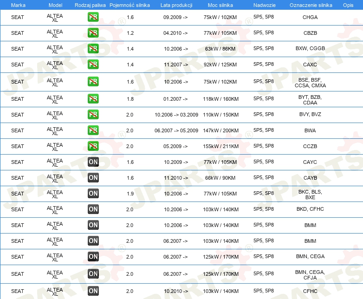The image size is (363, 299).
Task: Click the 63kW / 86KM power value
Action: tap(220, 49)
